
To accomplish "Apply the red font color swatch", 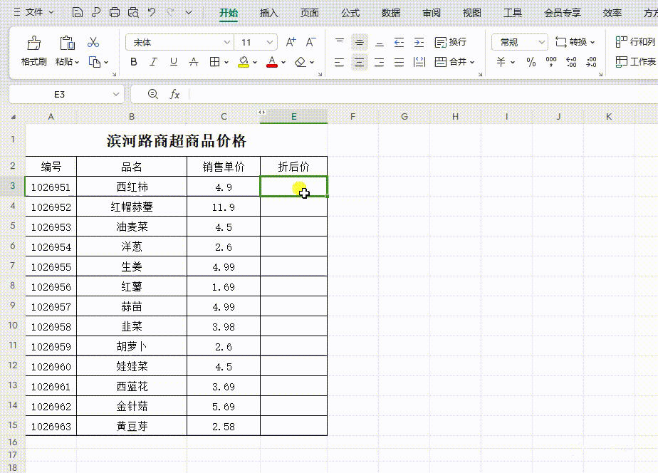I will point(272,62).
